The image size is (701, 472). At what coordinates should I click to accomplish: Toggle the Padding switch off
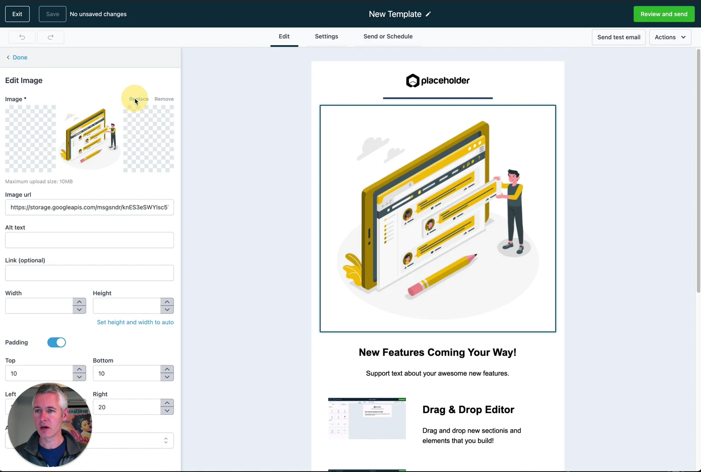56,342
